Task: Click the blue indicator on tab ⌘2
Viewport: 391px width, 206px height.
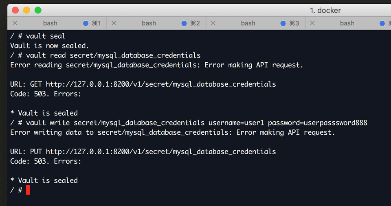Action: 184,24
